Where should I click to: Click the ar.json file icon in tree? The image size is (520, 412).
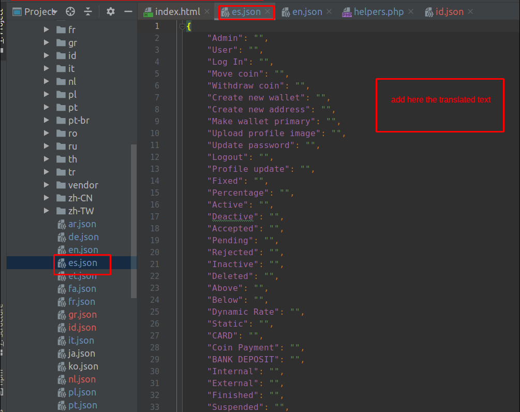[61, 224]
